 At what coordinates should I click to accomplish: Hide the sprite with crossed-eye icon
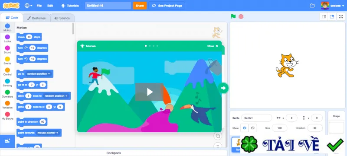point(253,128)
